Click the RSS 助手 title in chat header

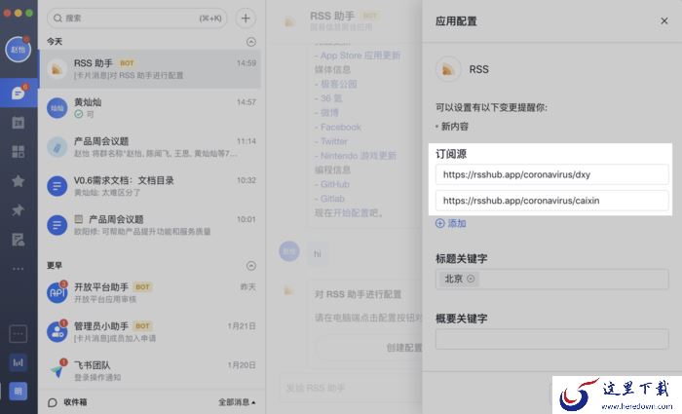click(332, 17)
